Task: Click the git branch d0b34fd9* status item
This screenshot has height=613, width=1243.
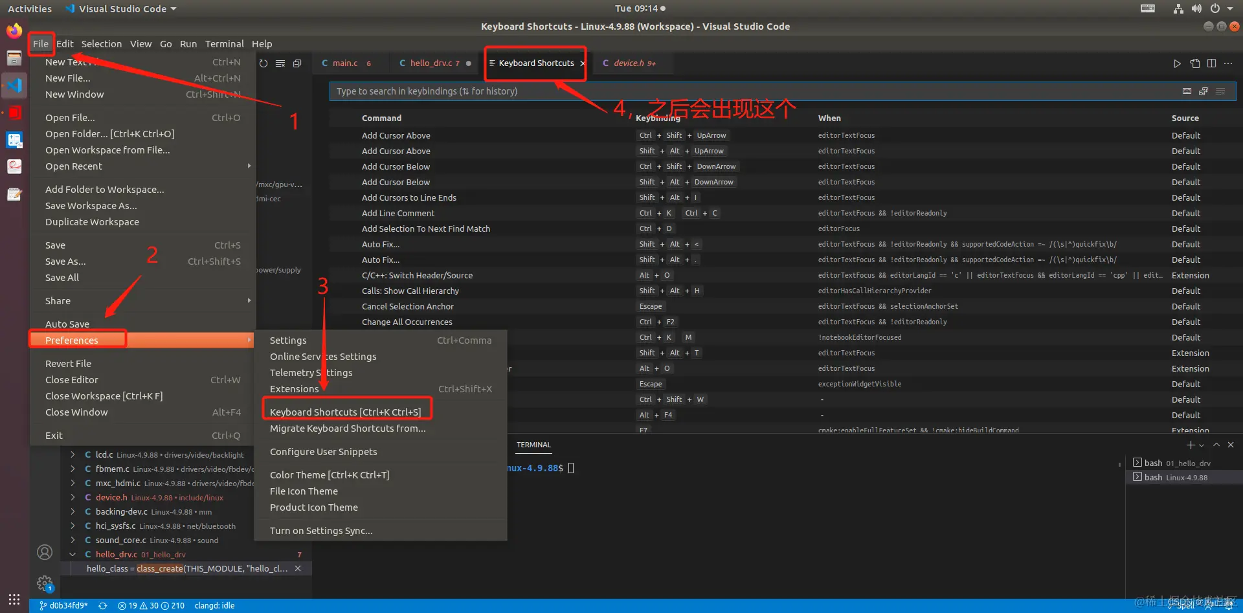Action: tap(63, 606)
